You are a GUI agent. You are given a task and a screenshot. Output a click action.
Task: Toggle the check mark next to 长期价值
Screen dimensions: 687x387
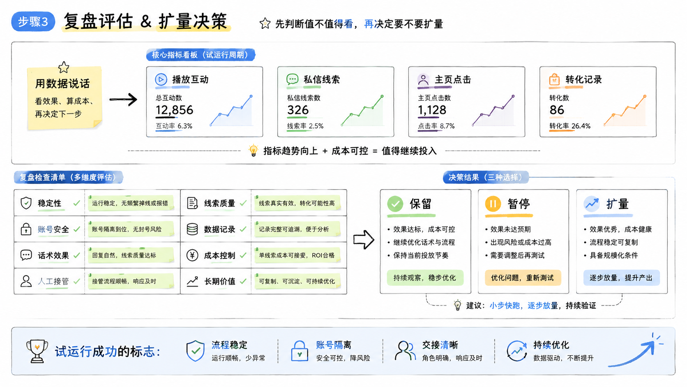[243, 281]
